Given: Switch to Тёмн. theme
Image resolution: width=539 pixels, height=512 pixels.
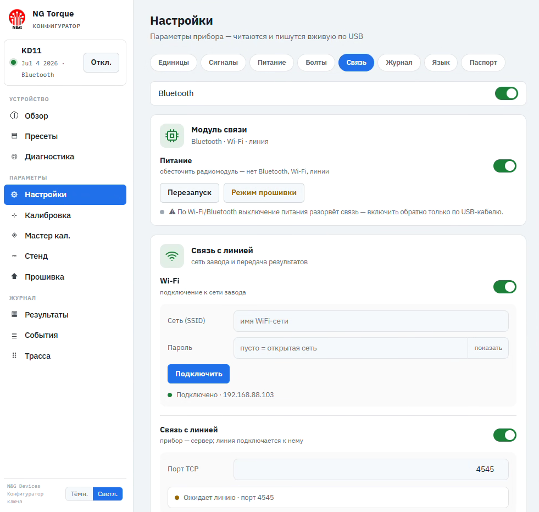Looking at the screenshot, I should pyautogui.click(x=79, y=494).
